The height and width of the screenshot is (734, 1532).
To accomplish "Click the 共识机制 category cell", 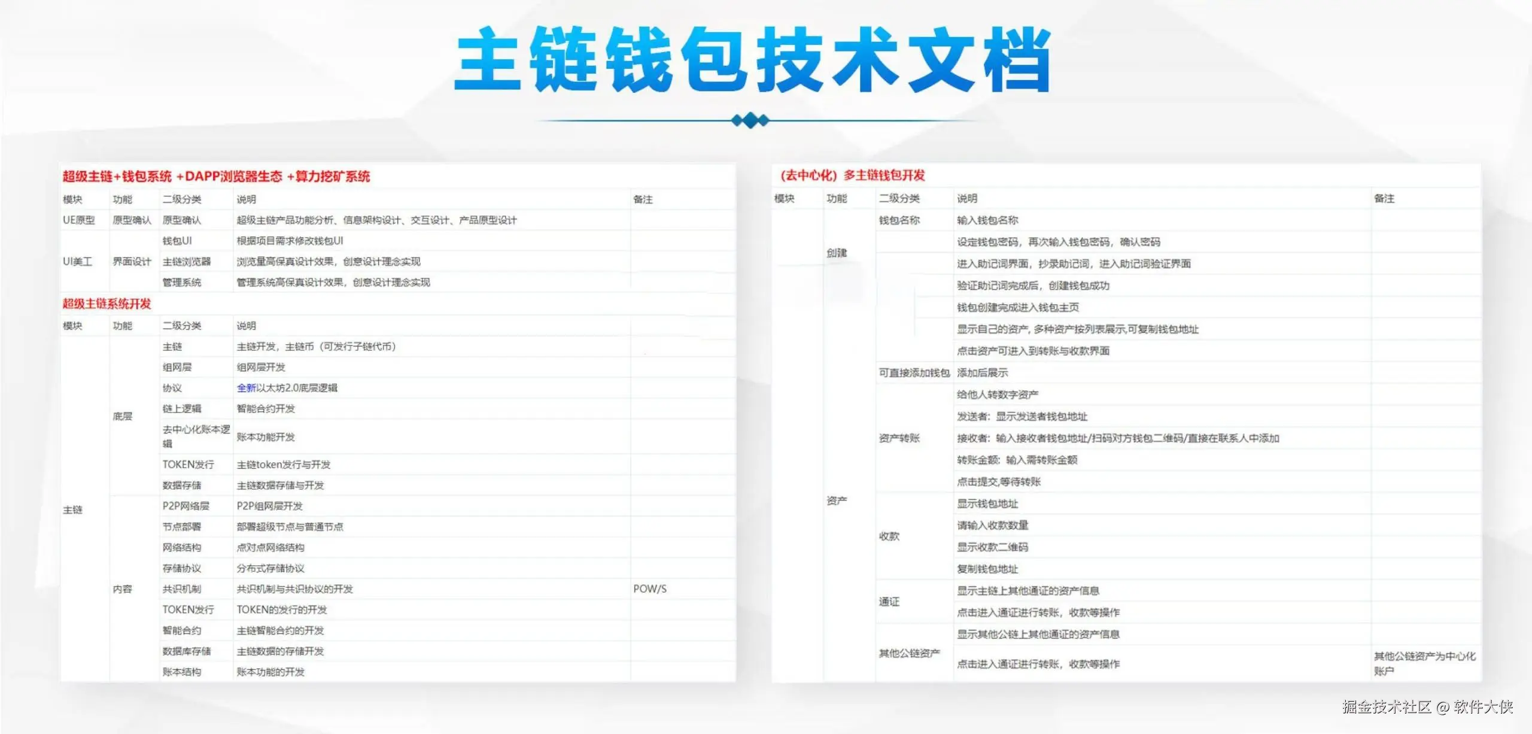I will (181, 589).
